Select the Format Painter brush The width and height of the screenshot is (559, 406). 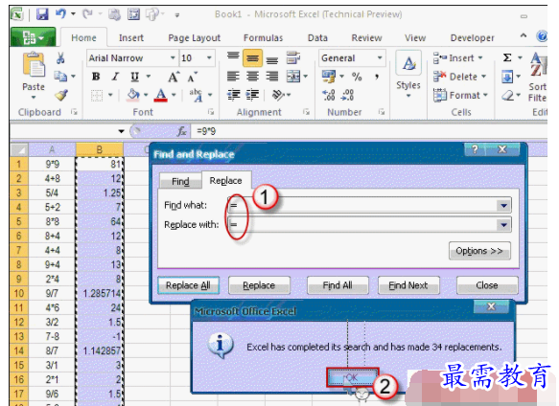tap(61, 95)
